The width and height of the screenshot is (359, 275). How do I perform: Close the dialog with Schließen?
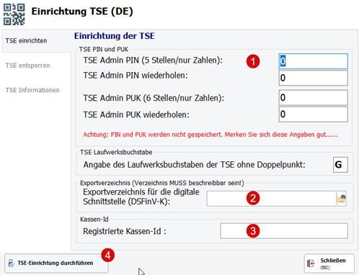tap(329, 263)
